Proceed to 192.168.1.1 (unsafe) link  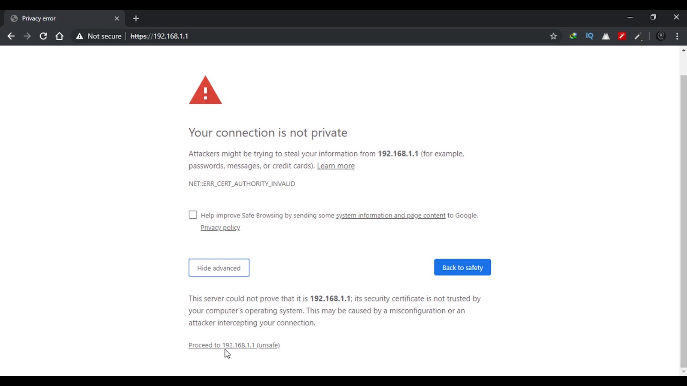[x=234, y=345]
